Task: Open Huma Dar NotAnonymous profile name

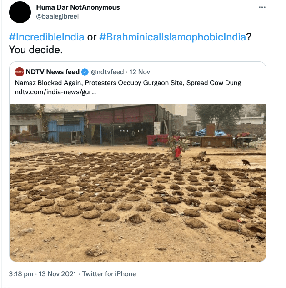Action: 78,7
